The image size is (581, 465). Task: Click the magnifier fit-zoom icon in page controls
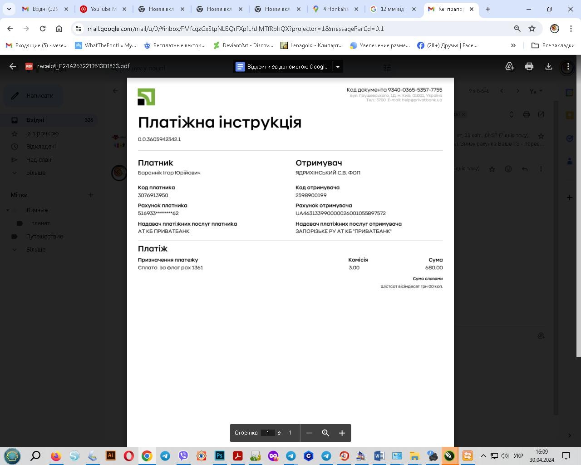[325, 433]
